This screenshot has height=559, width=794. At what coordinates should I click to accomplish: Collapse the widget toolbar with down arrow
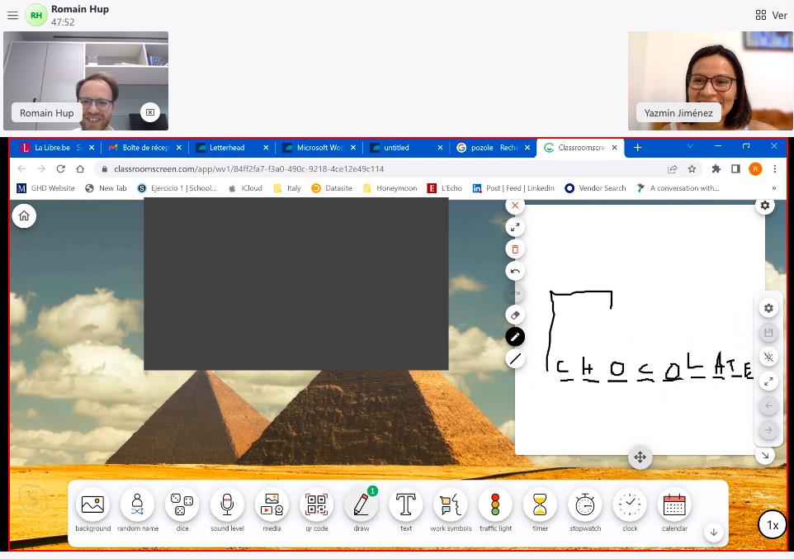tap(714, 533)
